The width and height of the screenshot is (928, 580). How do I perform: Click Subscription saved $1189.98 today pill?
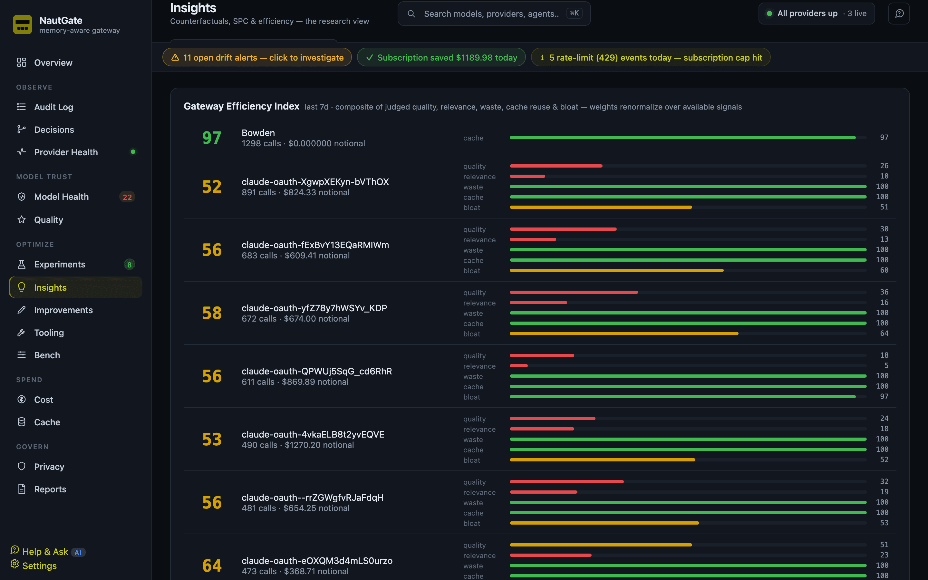tap(441, 57)
